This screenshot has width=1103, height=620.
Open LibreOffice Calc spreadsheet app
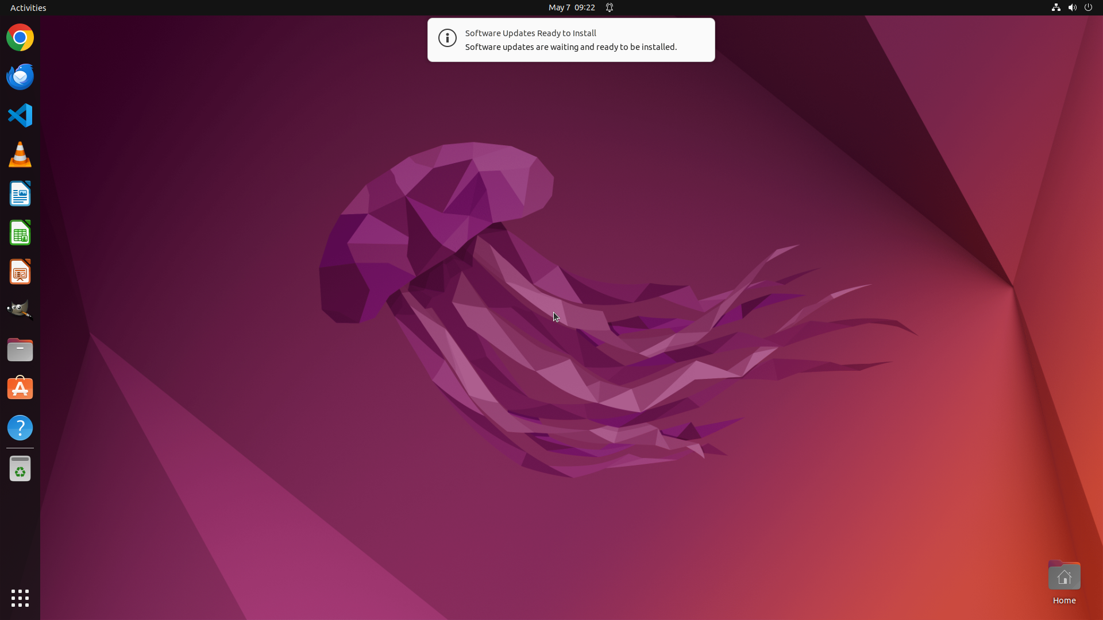point(20,232)
